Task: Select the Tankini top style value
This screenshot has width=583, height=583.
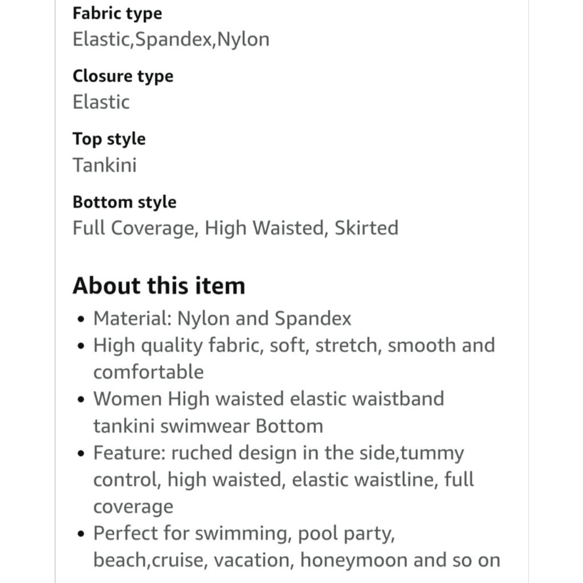Action: [104, 165]
